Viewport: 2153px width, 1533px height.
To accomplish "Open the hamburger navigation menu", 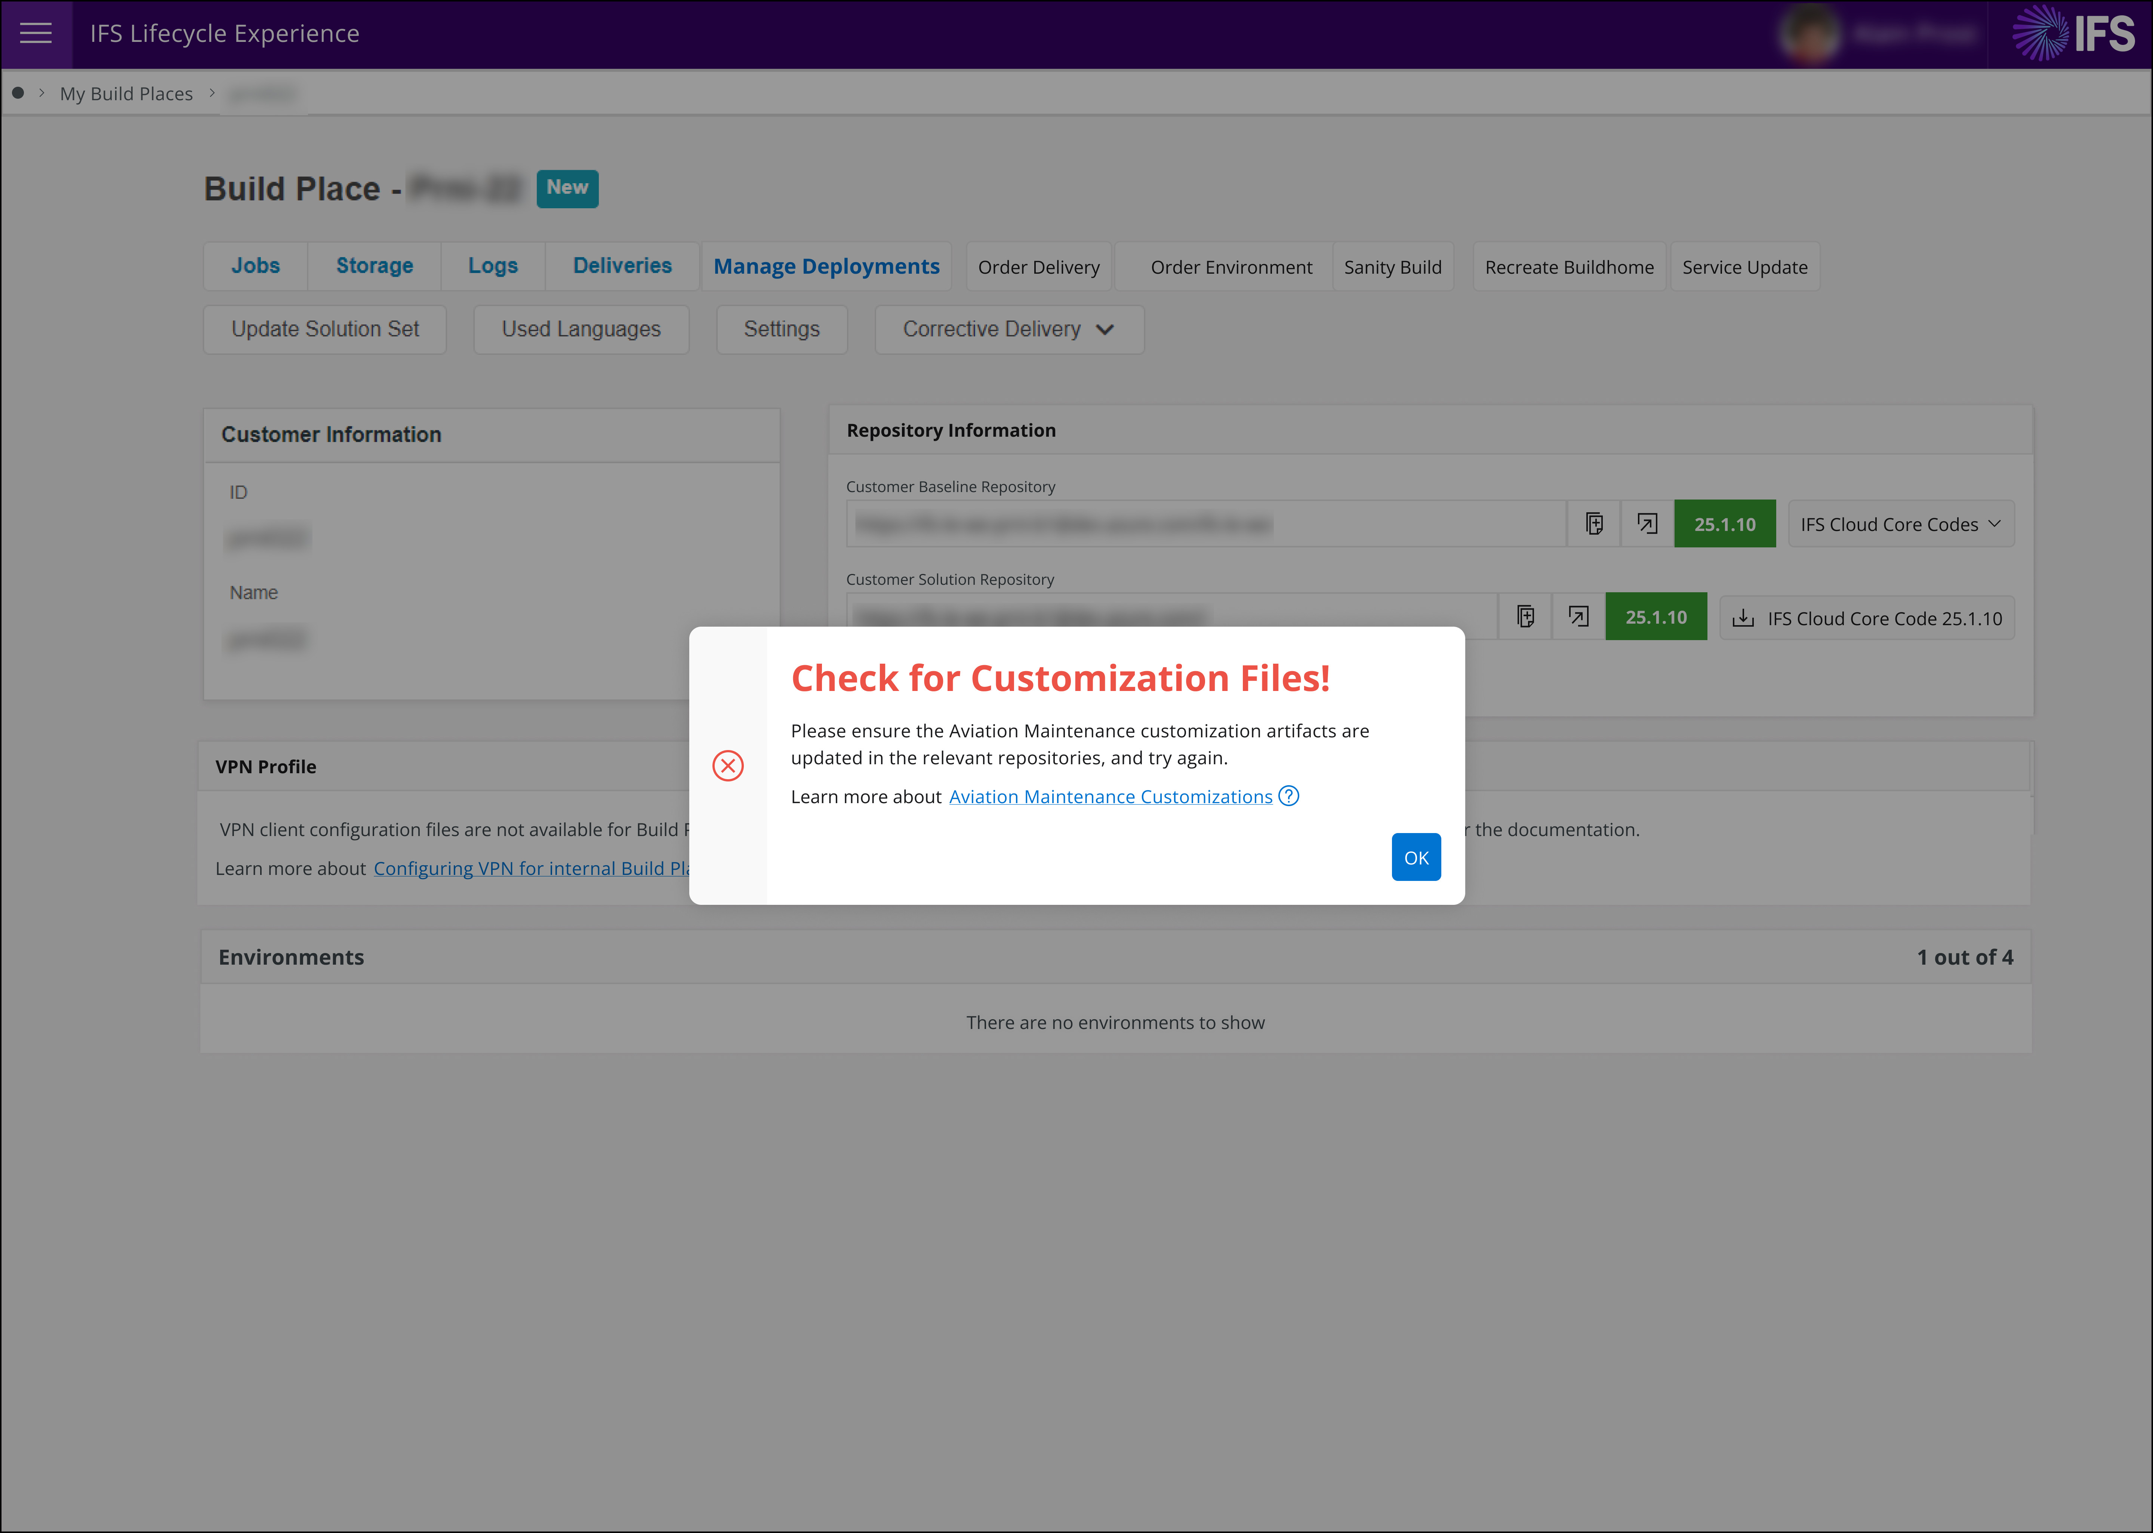I will pyautogui.click(x=36, y=34).
